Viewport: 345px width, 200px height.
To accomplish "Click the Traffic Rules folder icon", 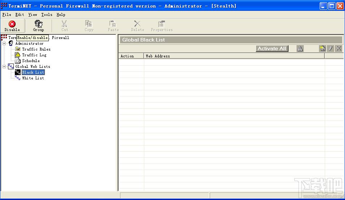I will click(18, 49).
